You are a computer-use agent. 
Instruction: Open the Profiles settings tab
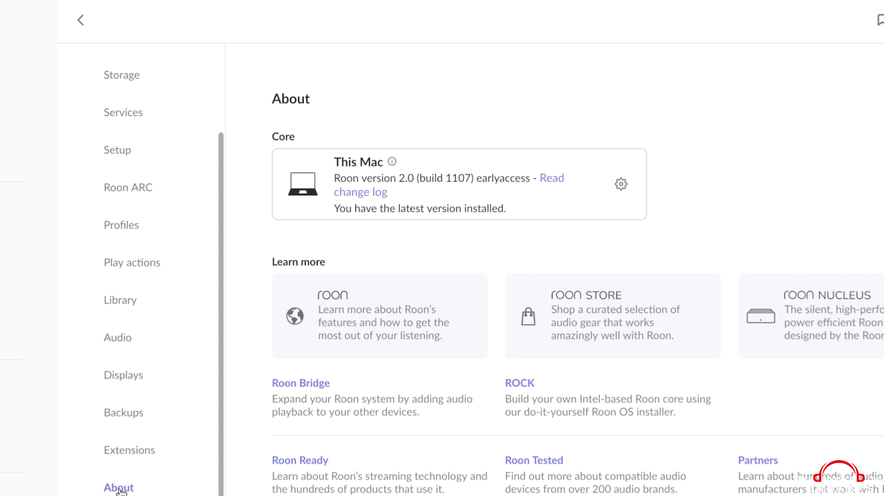[121, 225]
